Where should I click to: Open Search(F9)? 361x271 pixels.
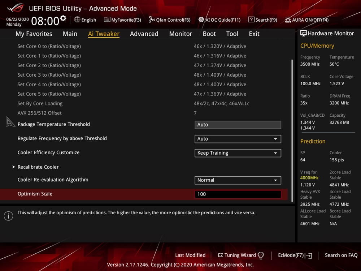266,20
